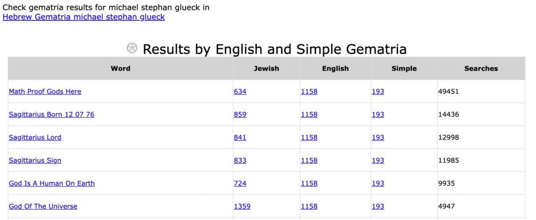
Task: Open Jewish value 724
Action: tap(240, 183)
